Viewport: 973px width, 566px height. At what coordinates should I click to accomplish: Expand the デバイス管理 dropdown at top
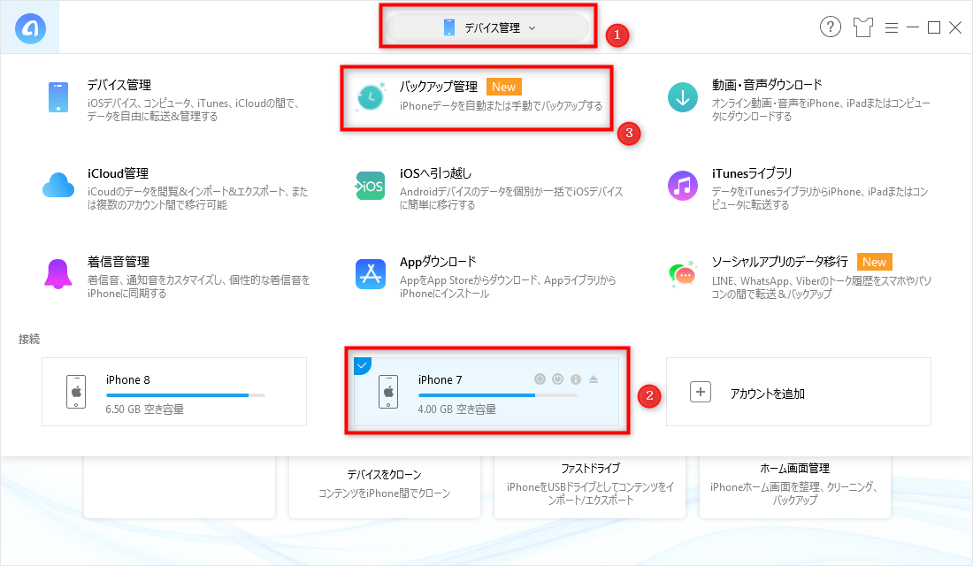tap(487, 28)
